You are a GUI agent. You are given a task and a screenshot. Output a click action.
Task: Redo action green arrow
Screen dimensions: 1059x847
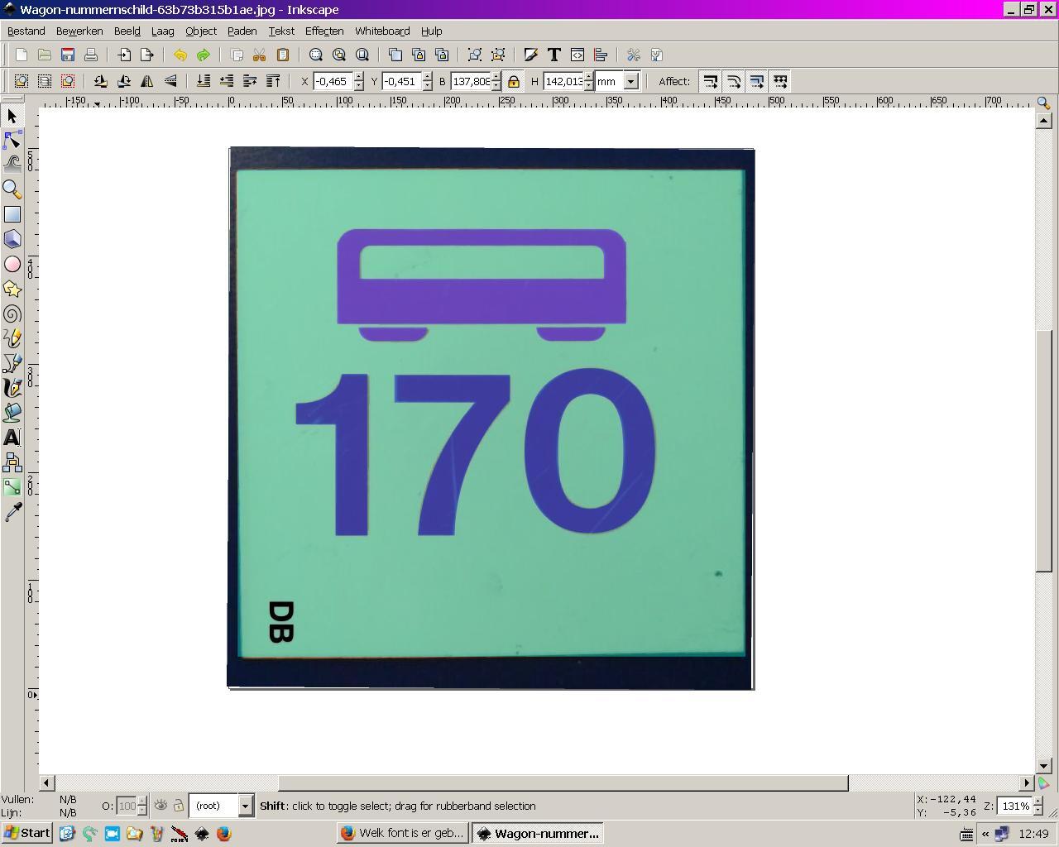coord(204,55)
